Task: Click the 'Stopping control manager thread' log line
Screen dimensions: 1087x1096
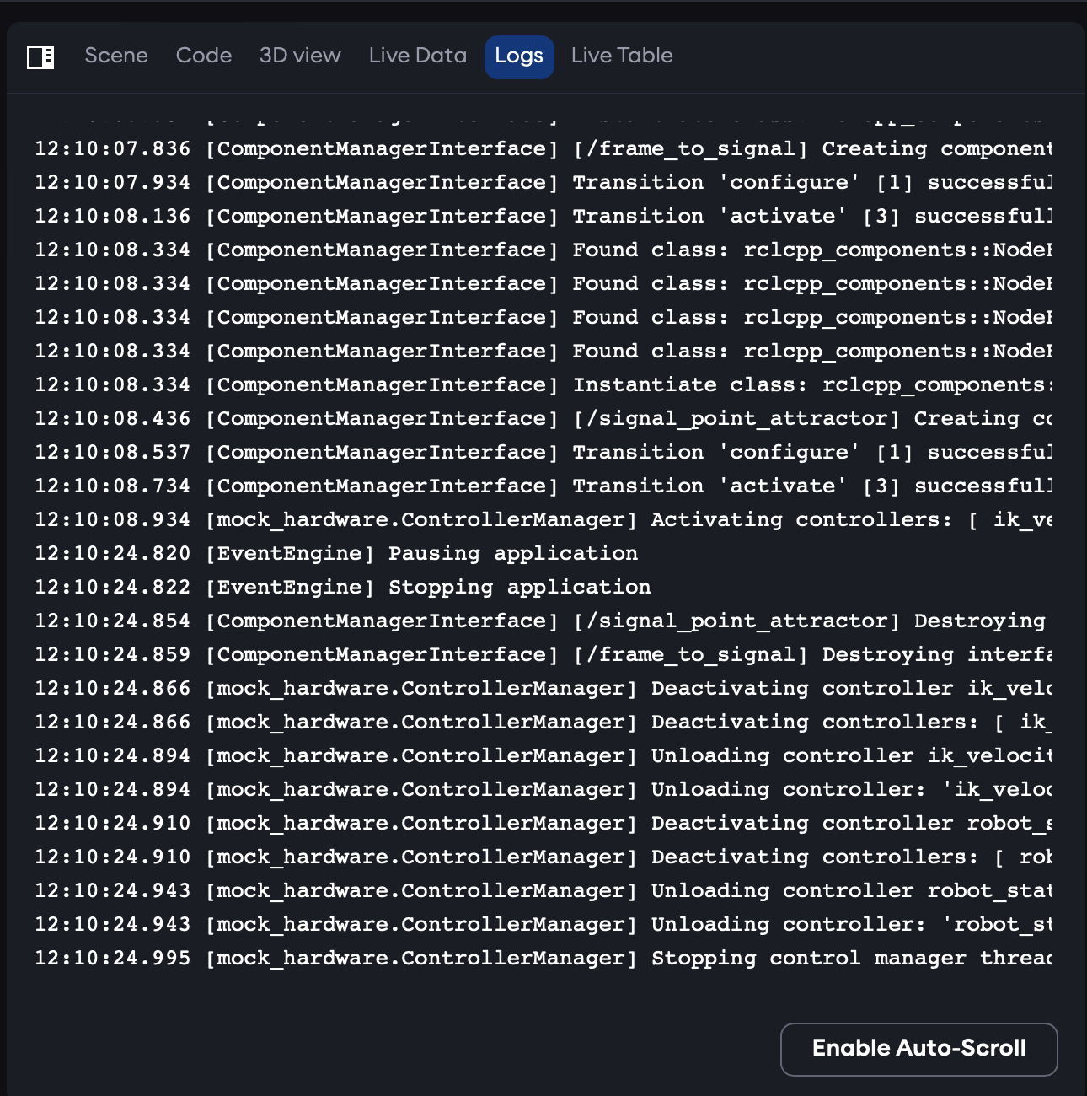Action: [851, 959]
